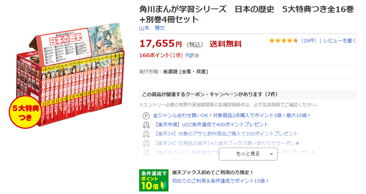The image size is (366, 194).
Task: Open 【楽天24】アサヒ飲料 300ポイント campaign link
Action: click(226, 134)
